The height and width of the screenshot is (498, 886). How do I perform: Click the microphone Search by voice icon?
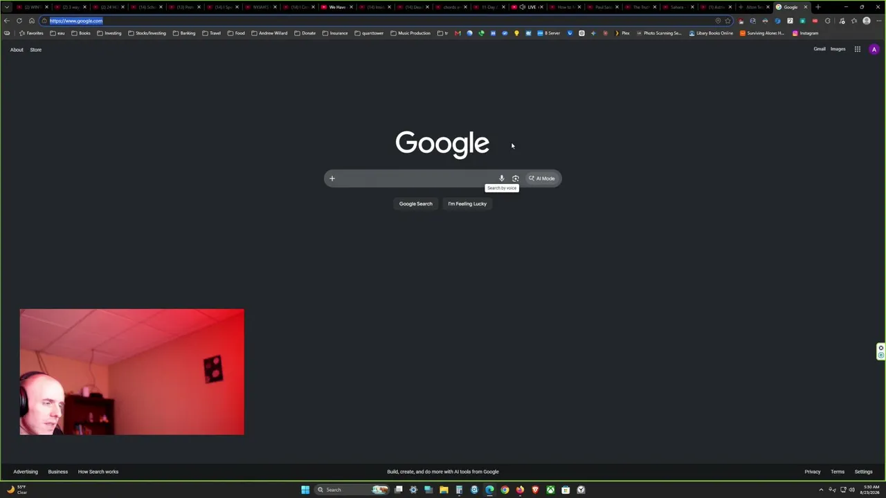pyautogui.click(x=502, y=178)
